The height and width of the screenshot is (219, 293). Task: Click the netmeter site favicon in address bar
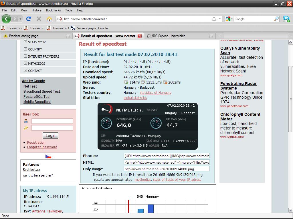point(60,19)
